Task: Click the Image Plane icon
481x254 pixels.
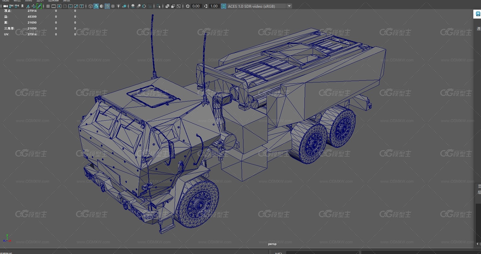Action: (x=28, y=6)
